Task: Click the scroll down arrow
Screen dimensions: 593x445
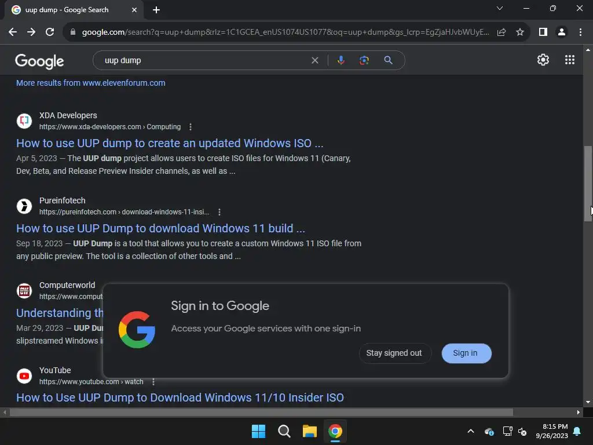Action: (x=588, y=402)
